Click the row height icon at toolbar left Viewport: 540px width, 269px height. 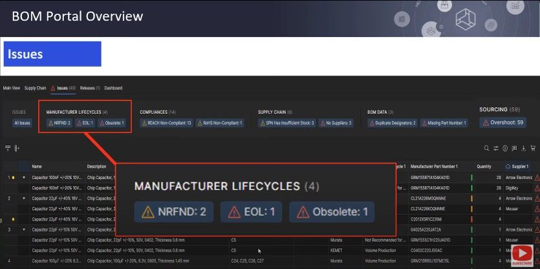(8, 148)
